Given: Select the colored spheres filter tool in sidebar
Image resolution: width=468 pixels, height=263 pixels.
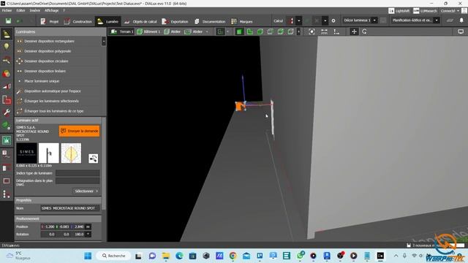Looking at the screenshot, I should pos(7,73).
